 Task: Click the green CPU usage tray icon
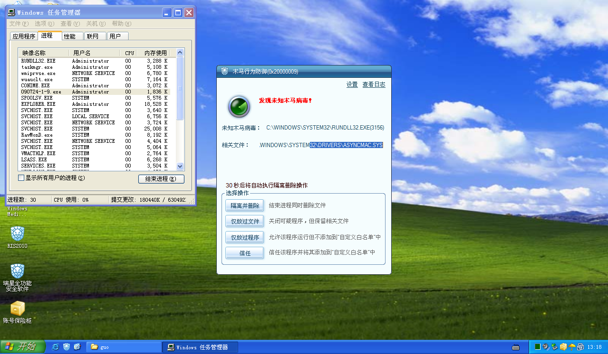(x=538, y=347)
